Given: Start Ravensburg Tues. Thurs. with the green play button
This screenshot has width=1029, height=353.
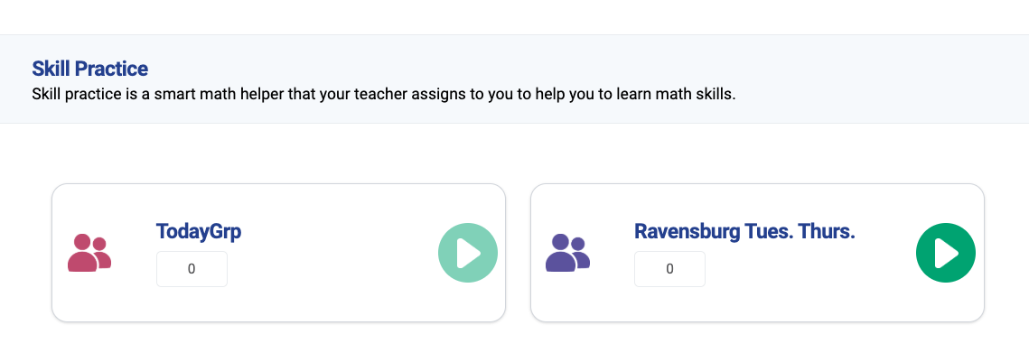Looking at the screenshot, I should coord(946,254).
